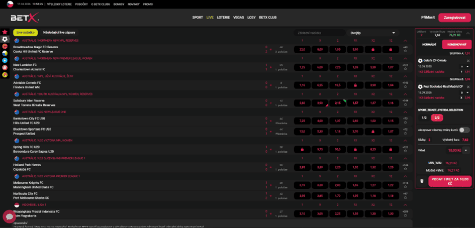
Task: Select the 2/2 system combination option
Action: pos(437,118)
